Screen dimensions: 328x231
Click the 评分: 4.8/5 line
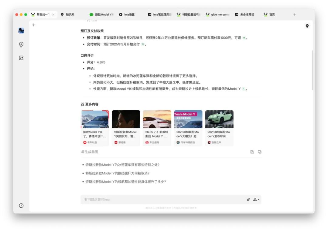coord(96,62)
